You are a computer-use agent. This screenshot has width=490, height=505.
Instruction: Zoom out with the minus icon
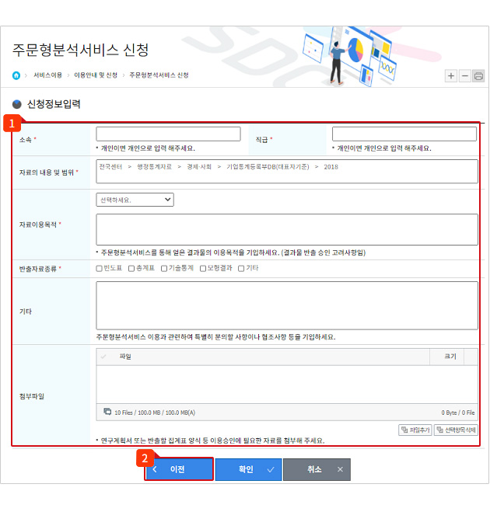[465, 76]
